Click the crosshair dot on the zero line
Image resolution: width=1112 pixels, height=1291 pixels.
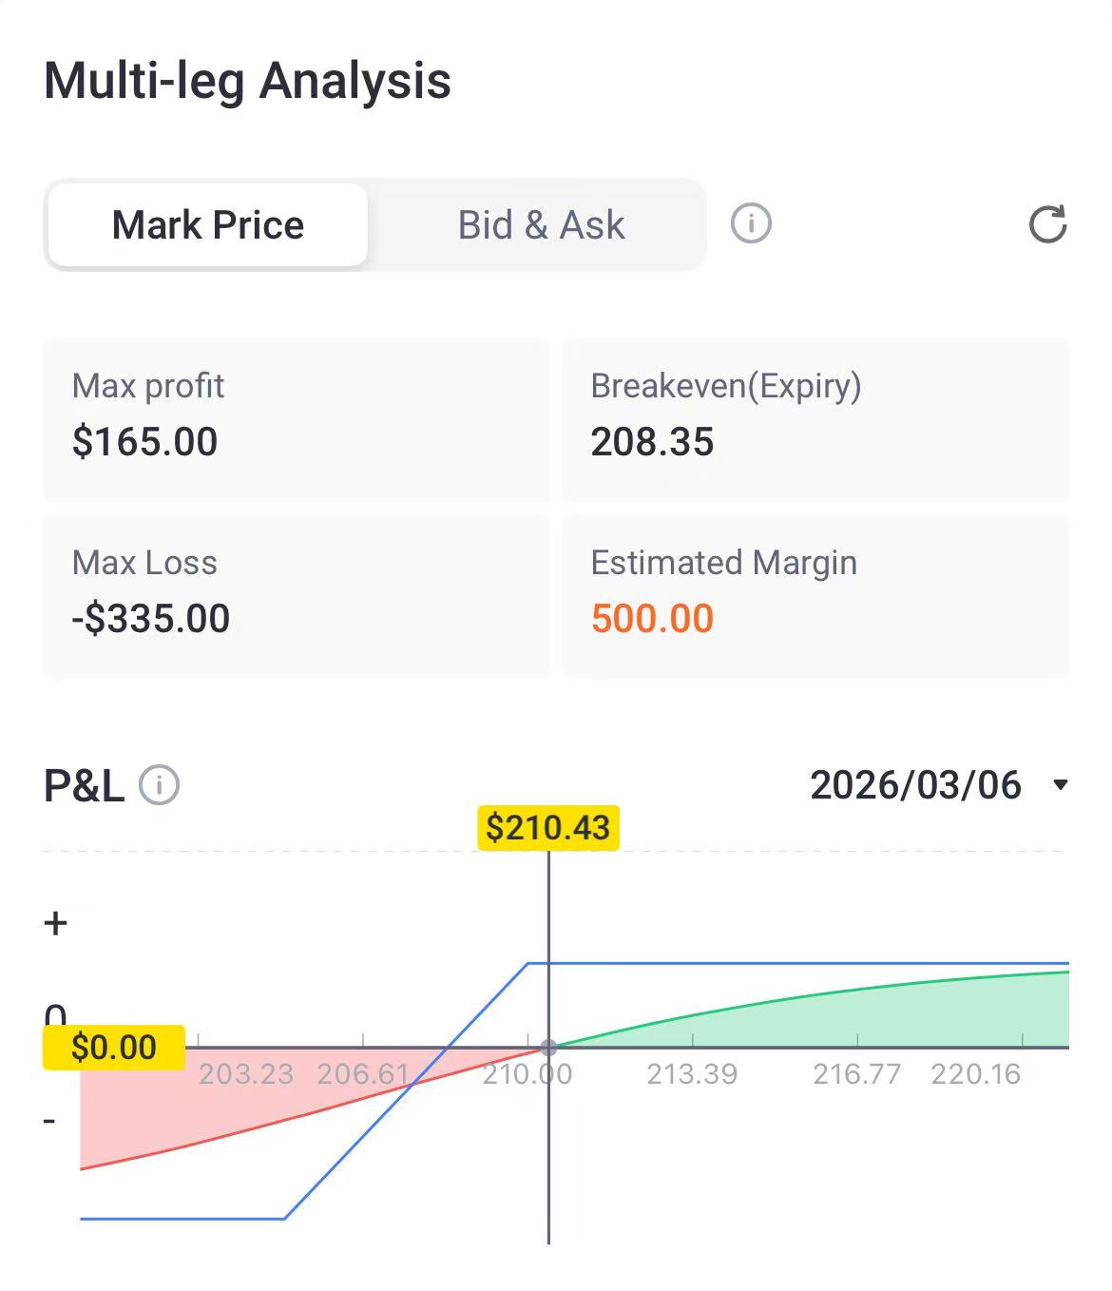coord(548,1047)
